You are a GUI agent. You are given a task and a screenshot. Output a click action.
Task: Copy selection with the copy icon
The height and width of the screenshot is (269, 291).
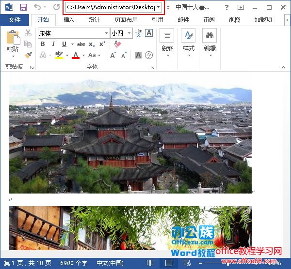(28, 44)
